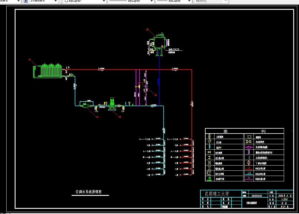Click the yellow flange butterfly valve legend symbol
This screenshot has width=299, height=214.
pyautogui.click(x=209, y=152)
